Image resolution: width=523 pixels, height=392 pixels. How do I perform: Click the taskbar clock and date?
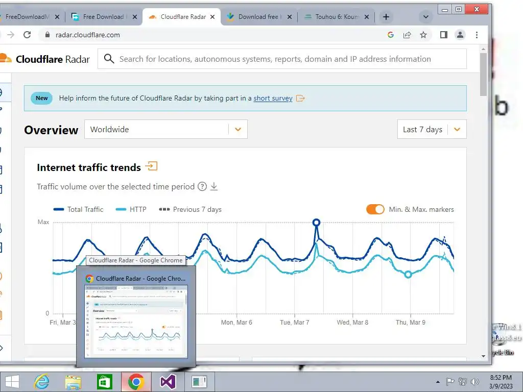(x=501, y=382)
